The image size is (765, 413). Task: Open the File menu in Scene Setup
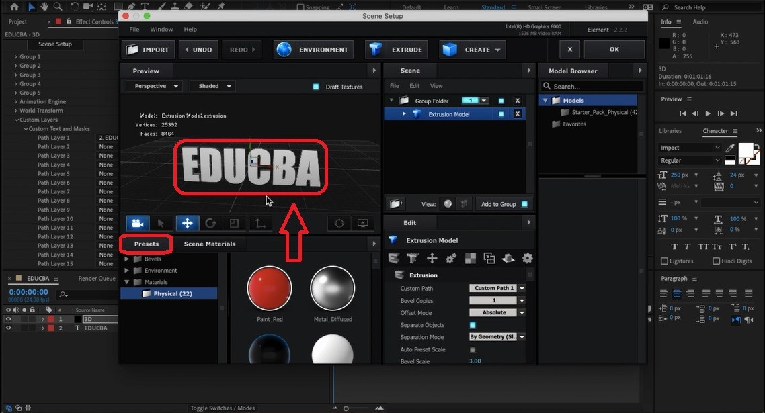(x=134, y=30)
